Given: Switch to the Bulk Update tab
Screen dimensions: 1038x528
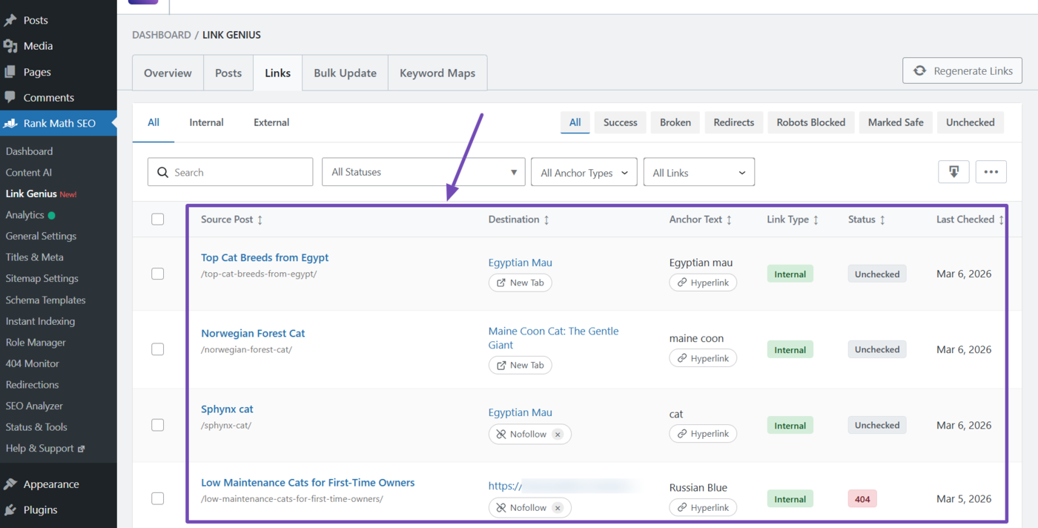Looking at the screenshot, I should coord(344,73).
